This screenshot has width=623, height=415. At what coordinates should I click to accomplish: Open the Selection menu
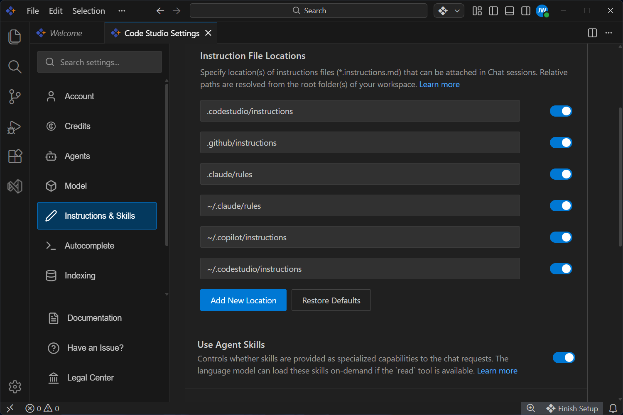[x=88, y=11]
